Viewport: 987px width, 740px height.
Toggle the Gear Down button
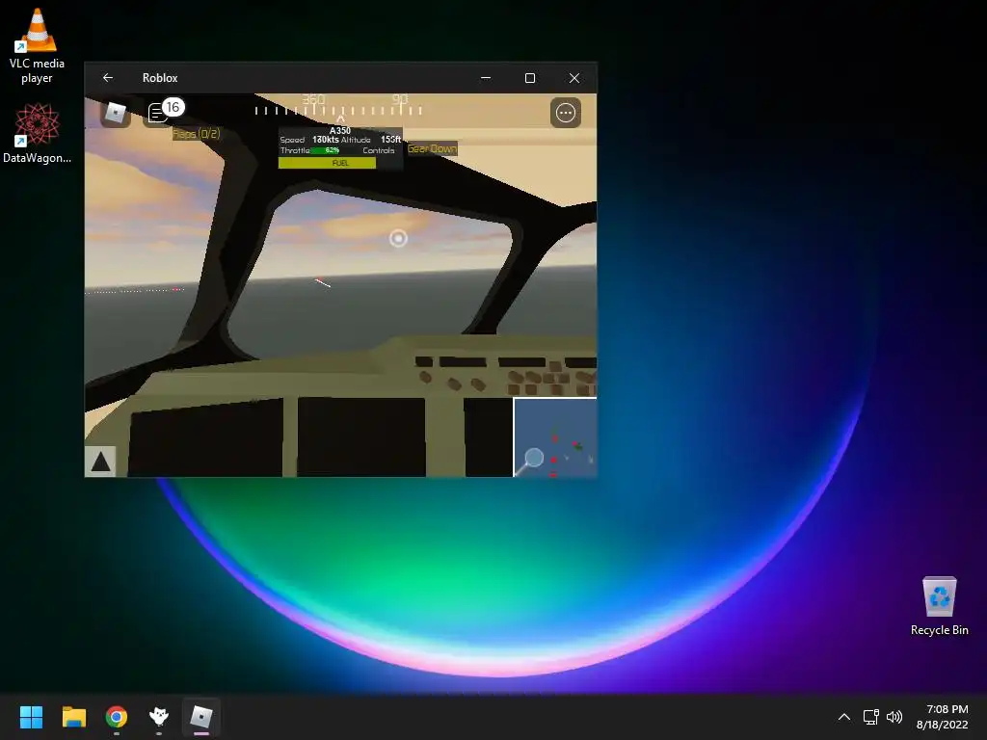pyautogui.click(x=432, y=148)
